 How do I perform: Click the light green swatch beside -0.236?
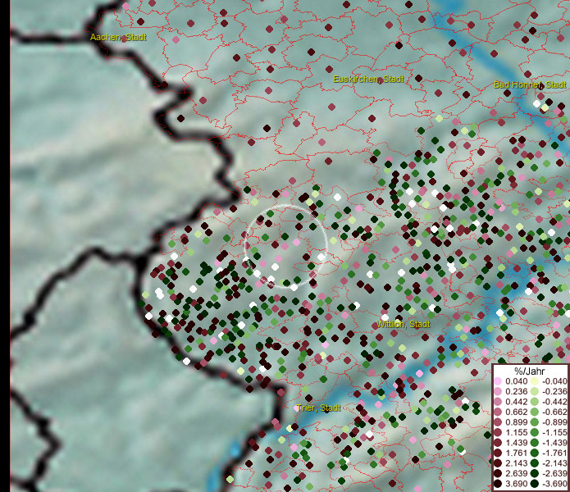pos(535,391)
